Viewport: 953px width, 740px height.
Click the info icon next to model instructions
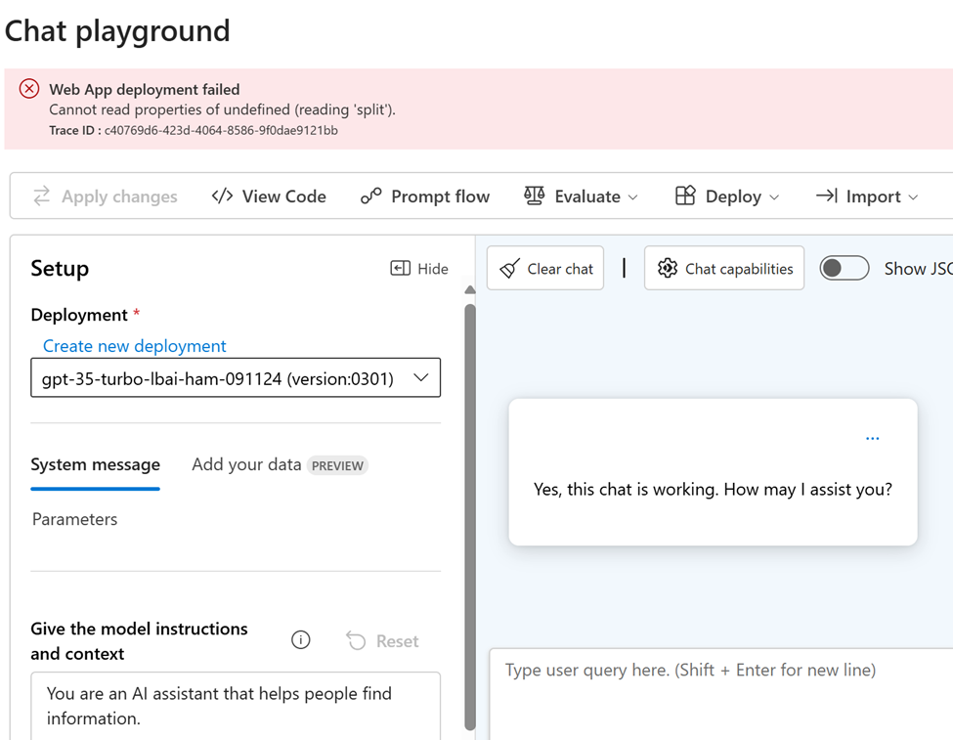pyautogui.click(x=300, y=639)
